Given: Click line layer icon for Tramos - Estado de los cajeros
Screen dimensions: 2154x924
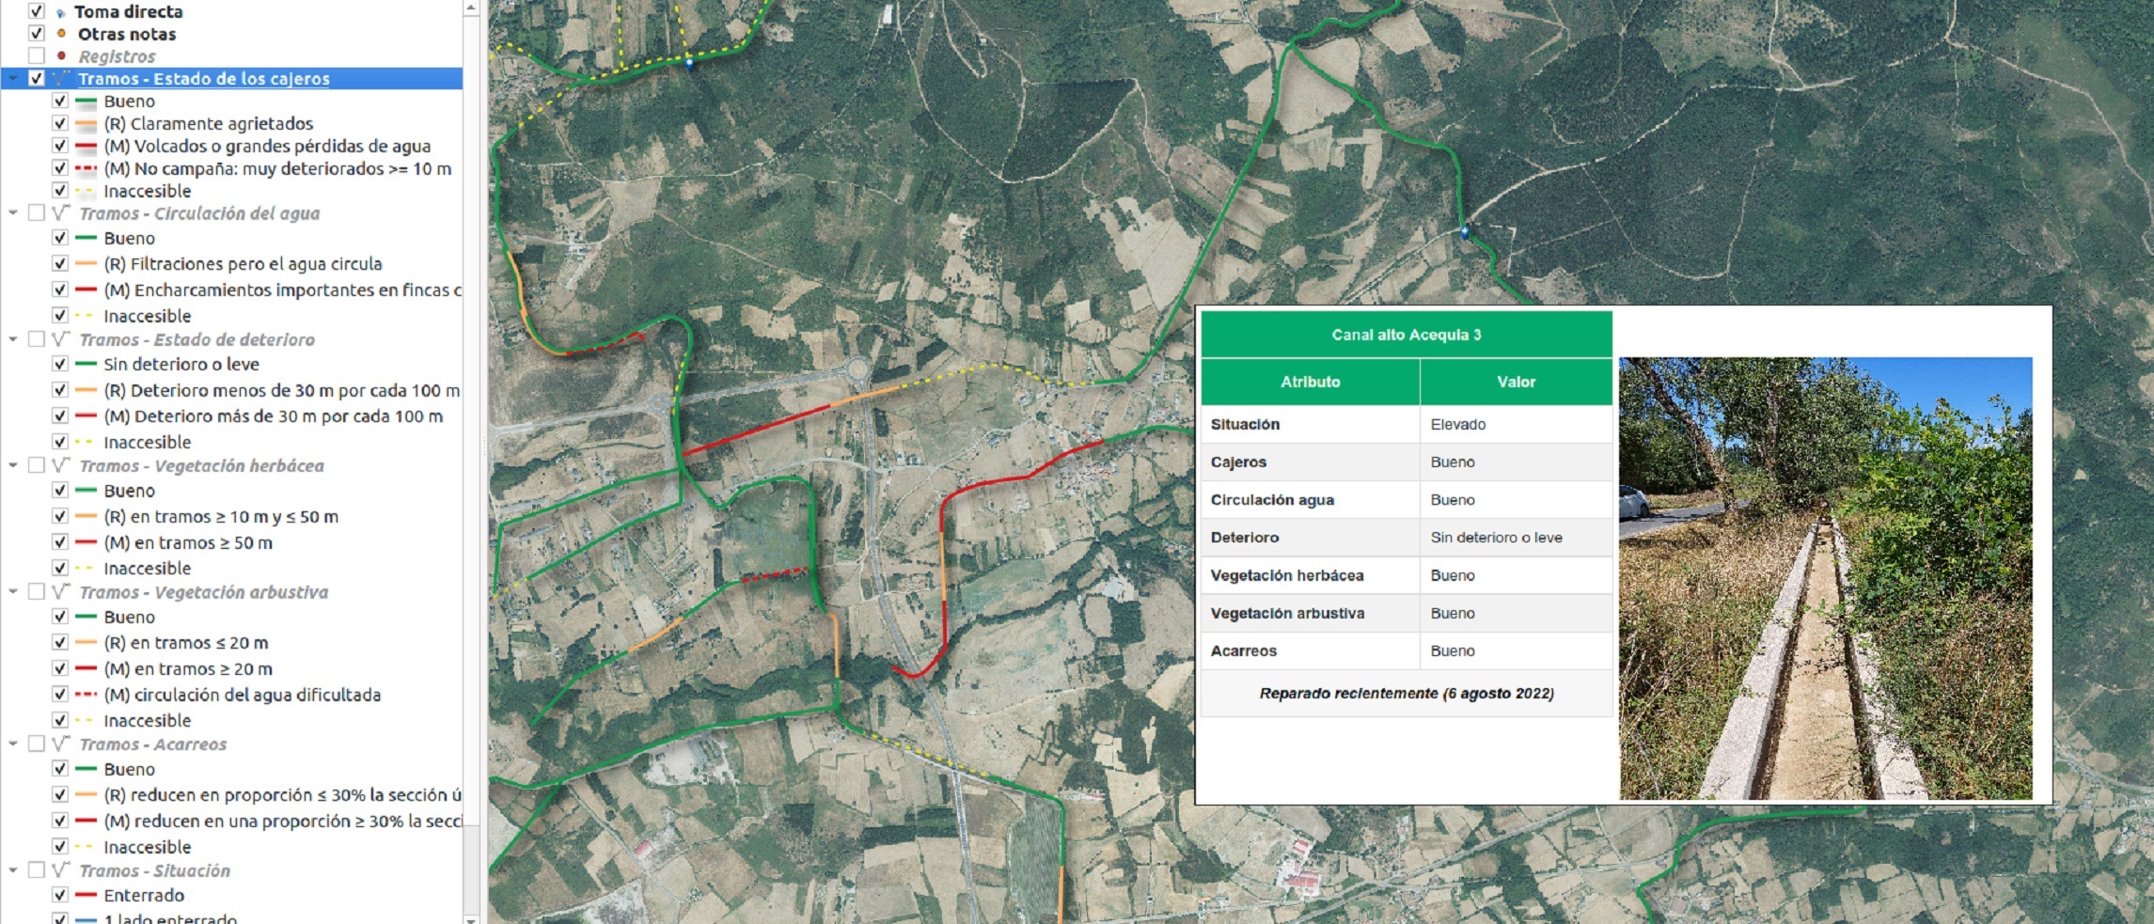Looking at the screenshot, I should click(x=61, y=78).
